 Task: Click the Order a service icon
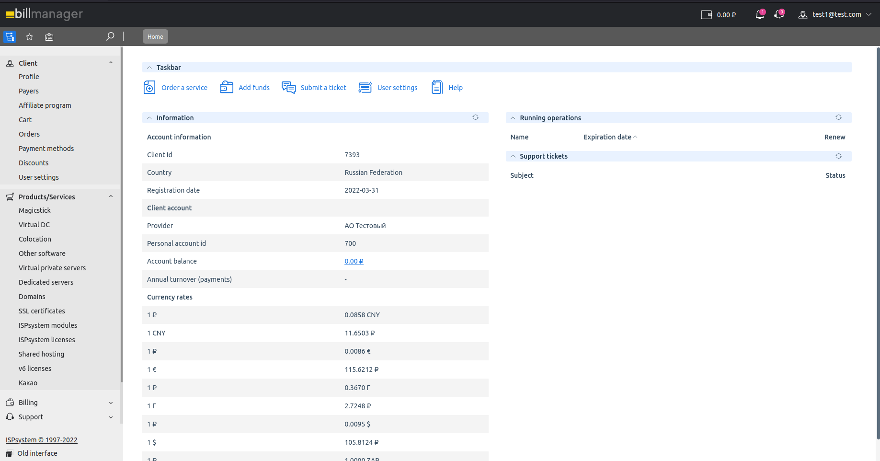pos(149,87)
